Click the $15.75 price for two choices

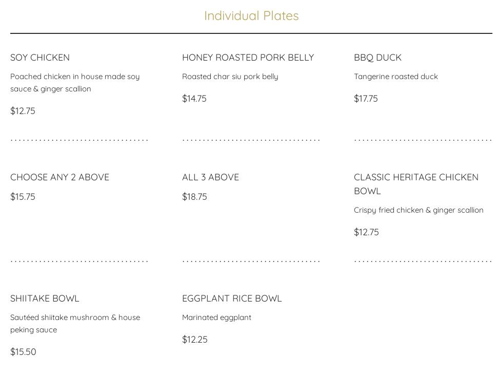pyautogui.click(x=23, y=197)
